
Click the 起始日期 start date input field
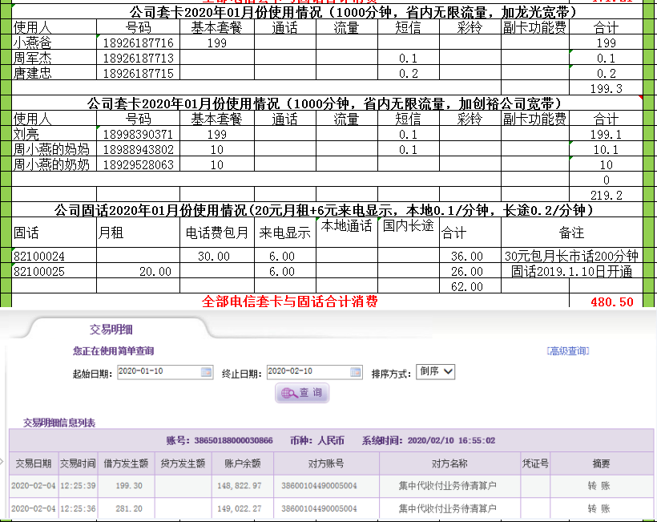(158, 372)
